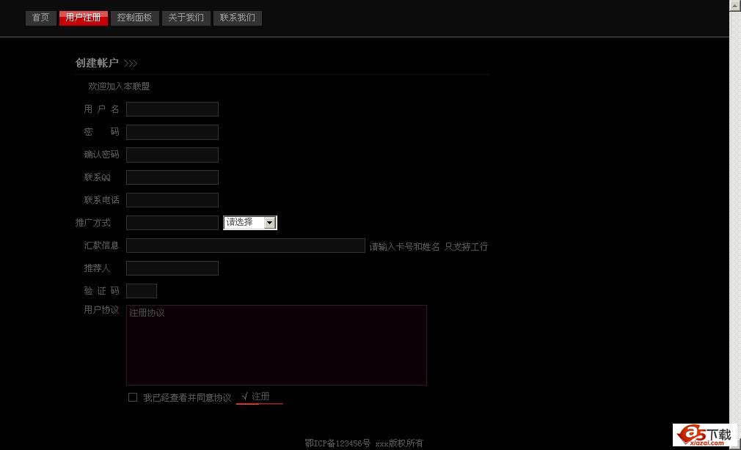Expand the 请选择 dropdown
The height and width of the screenshot is (450, 741).
[x=250, y=222]
